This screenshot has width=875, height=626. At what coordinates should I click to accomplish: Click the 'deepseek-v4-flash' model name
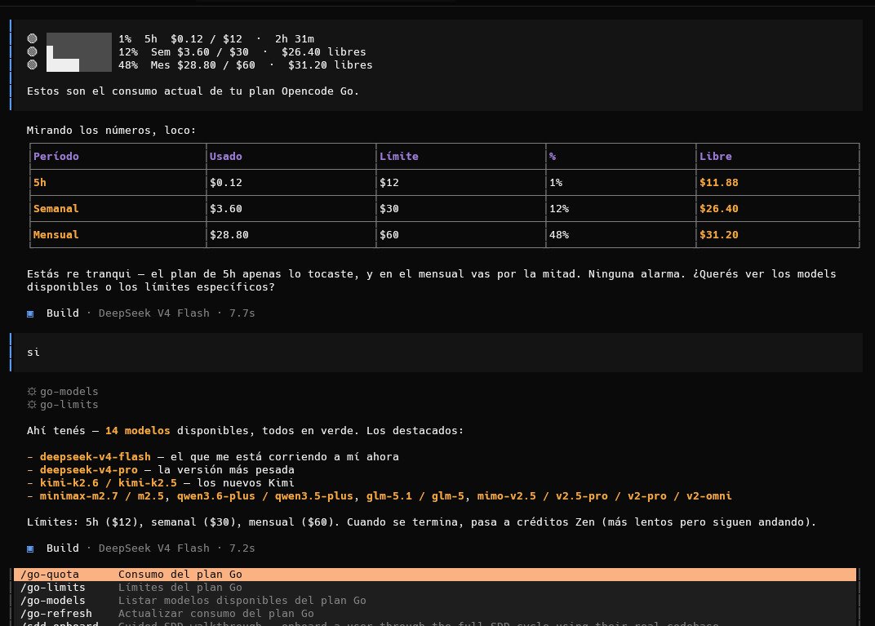(x=95, y=457)
